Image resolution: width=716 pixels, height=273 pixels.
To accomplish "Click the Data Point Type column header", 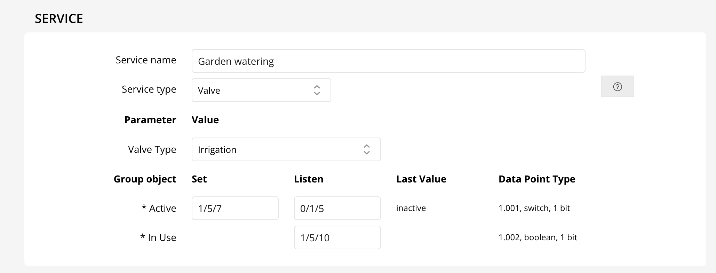I will 536,179.
